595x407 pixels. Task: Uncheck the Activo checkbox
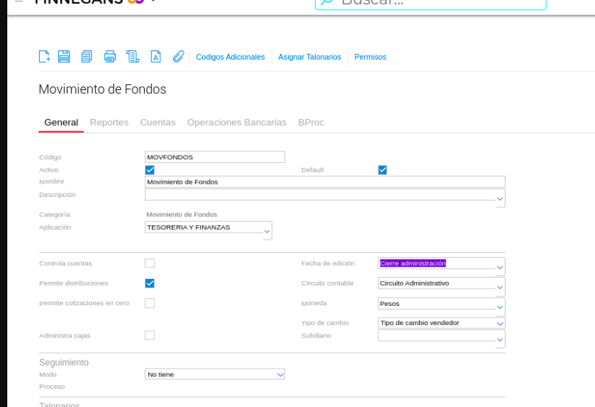[150, 170]
